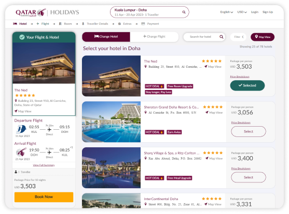The image size is (289, 214).
Task: Open The Ned hotel photo in the list
Action: (112, 76)
